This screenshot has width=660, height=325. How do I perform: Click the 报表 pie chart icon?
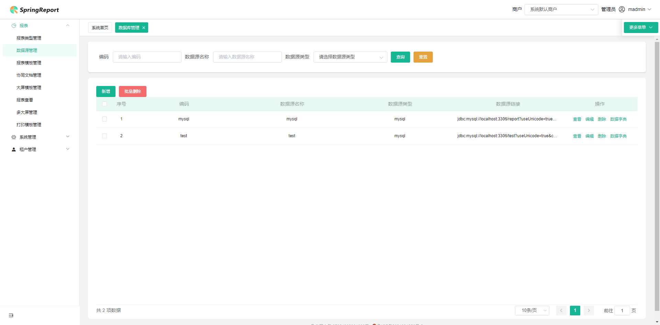(x=14, y=25)
